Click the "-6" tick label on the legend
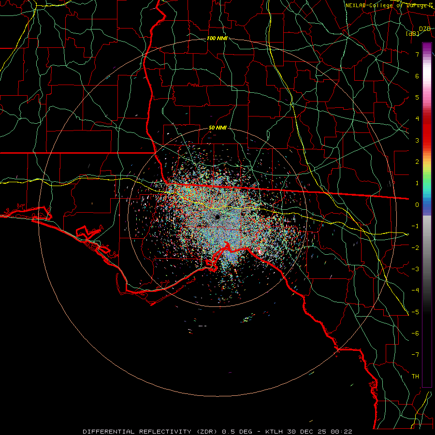The width and height of the screenshot is (435, 435). [x=415, y=333]
